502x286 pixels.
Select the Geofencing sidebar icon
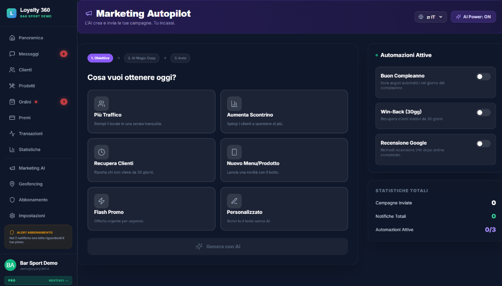[12, 184]
